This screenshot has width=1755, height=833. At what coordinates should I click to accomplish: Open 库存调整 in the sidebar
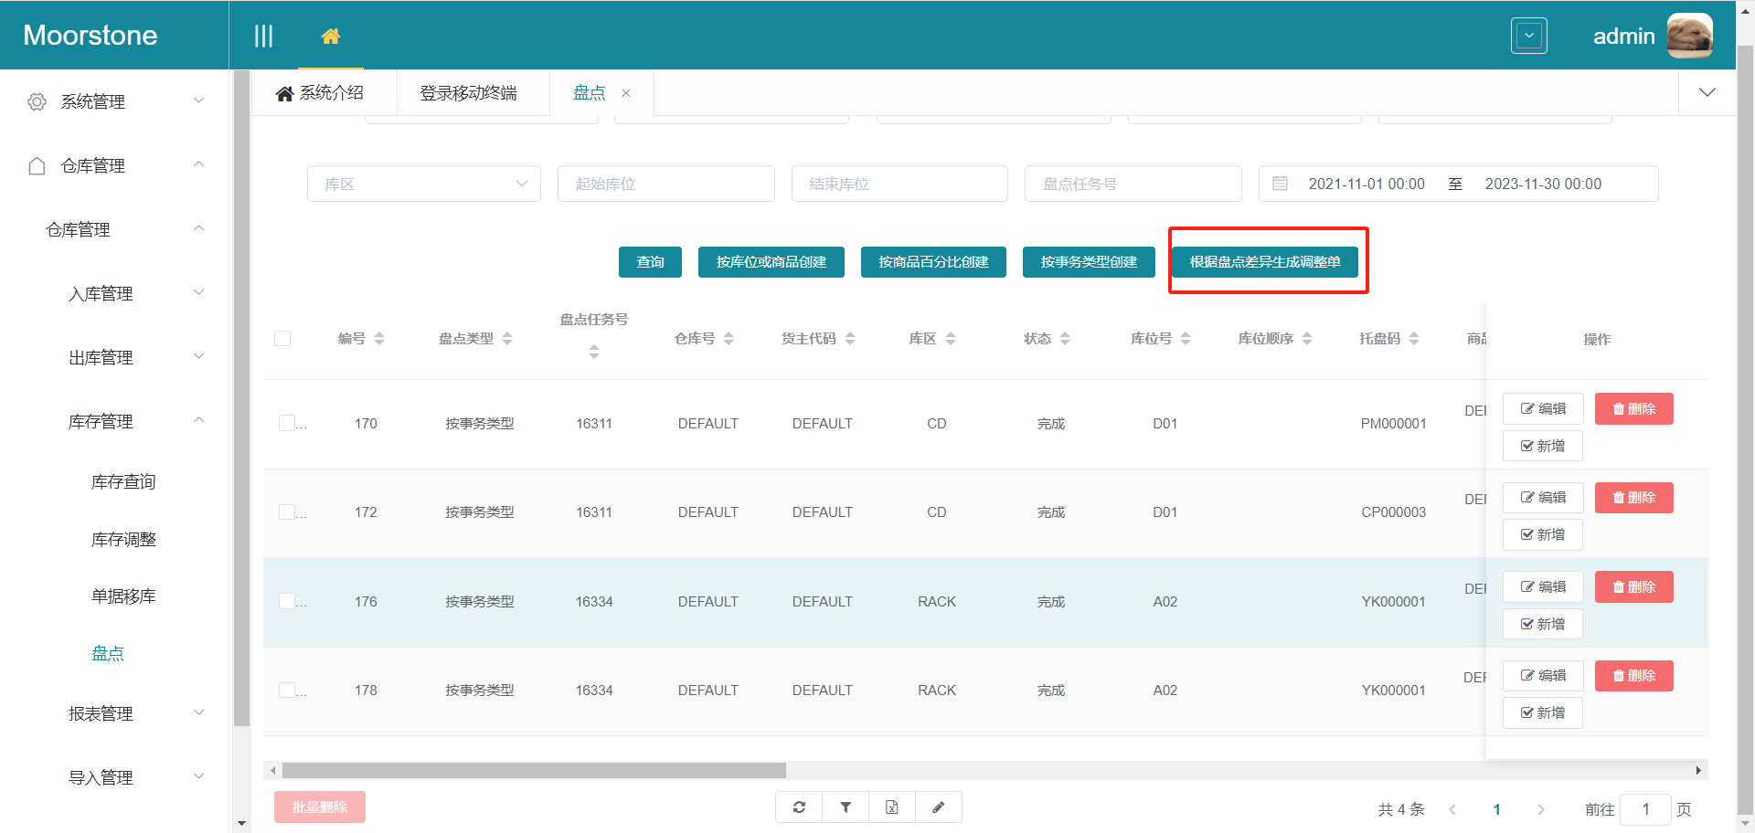click(123, 539)
